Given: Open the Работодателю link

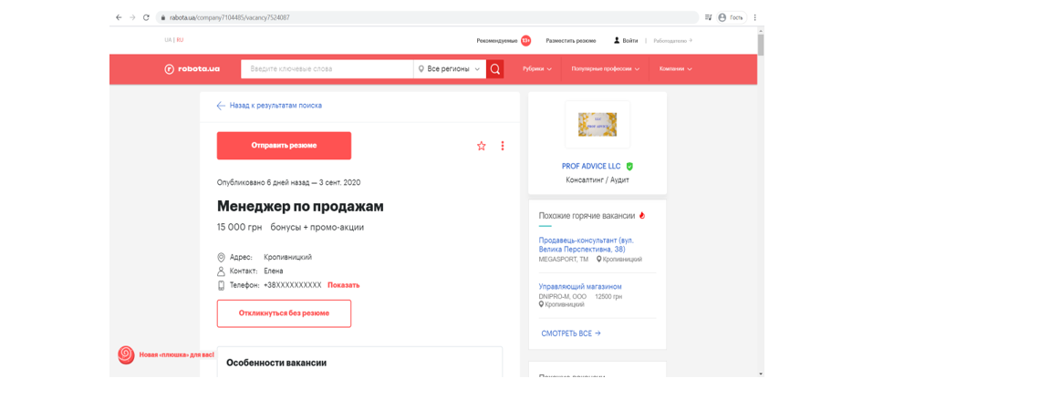Looking at the screenshot, I should (672, 40).
